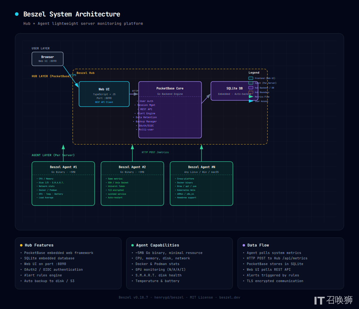Screen dimensions: 359x309
Task: Click 'Multi-user' in PocketBase Core
Action: pyautogui.click(x=146, y=130)
